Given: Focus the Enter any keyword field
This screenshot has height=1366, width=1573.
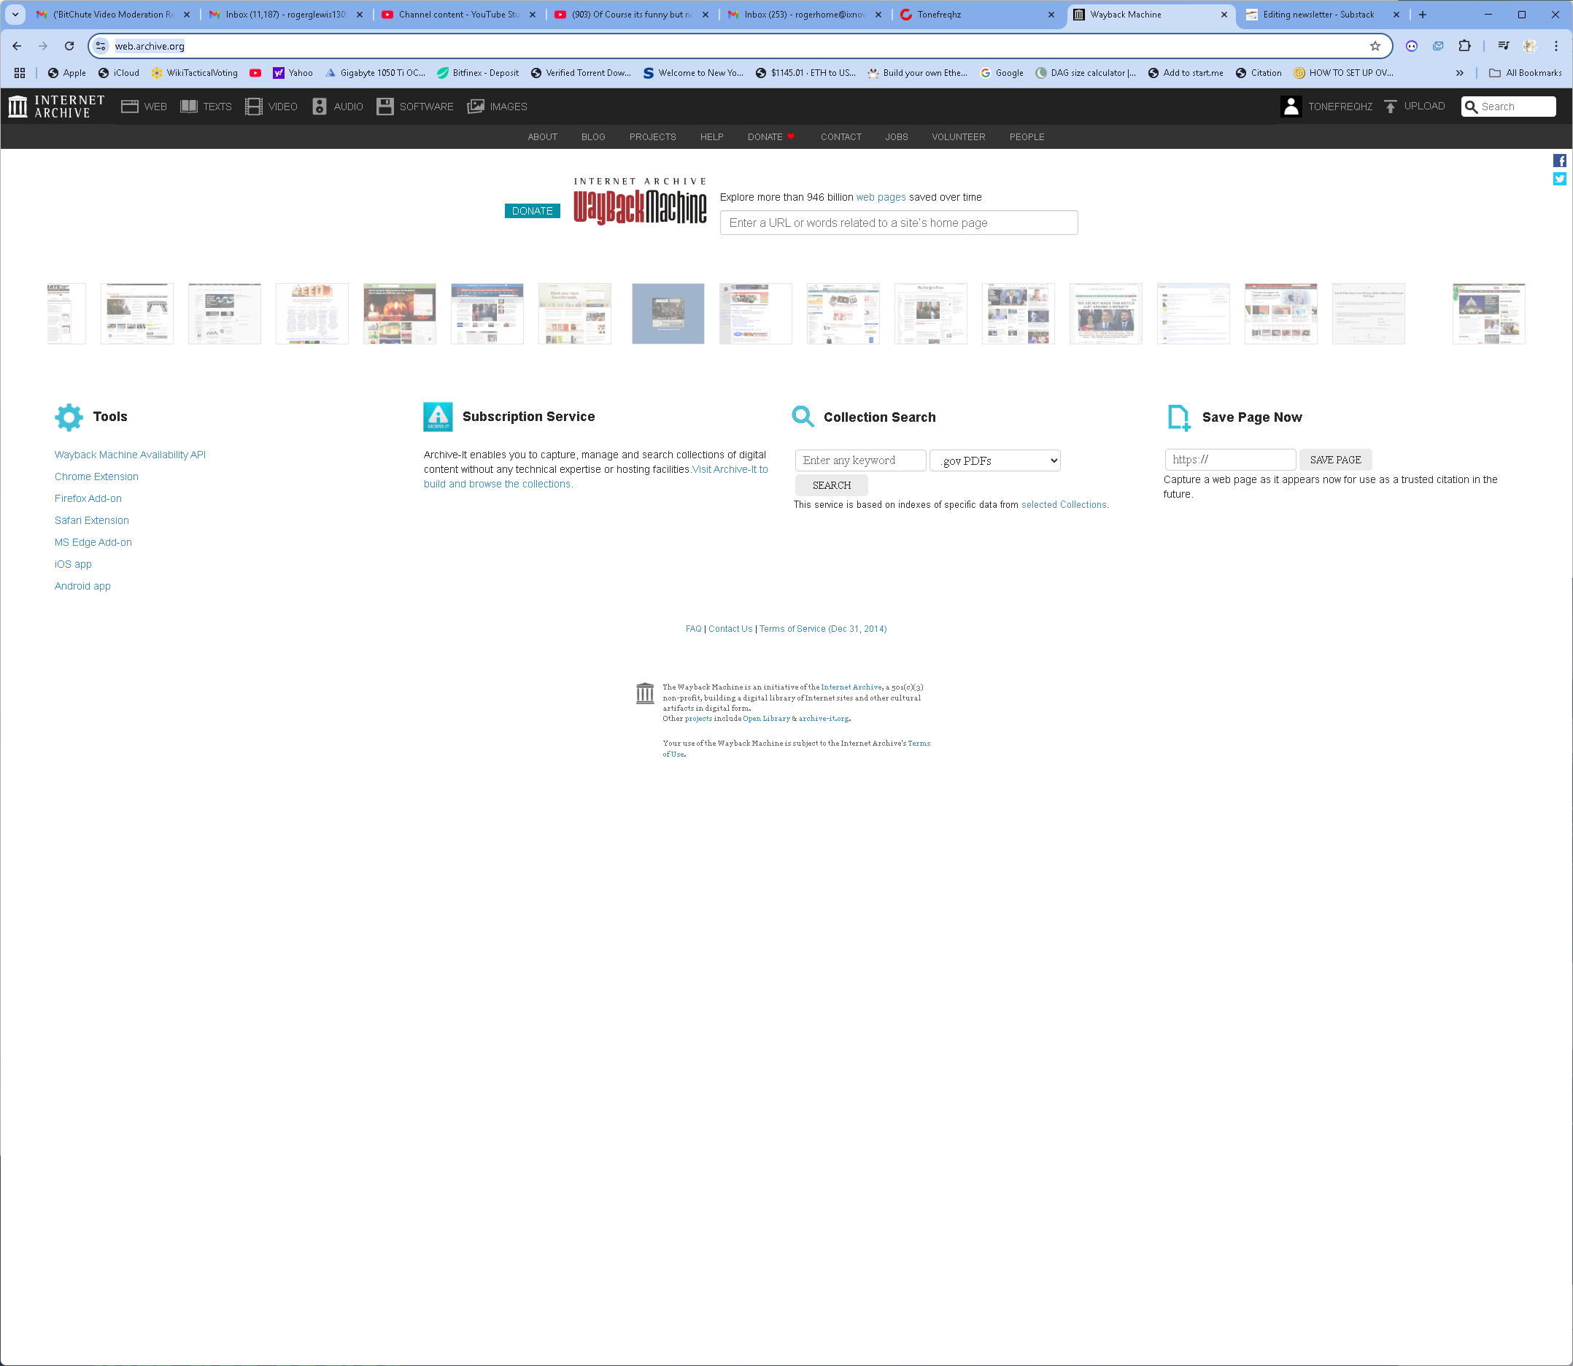Looking at the screenshot, I should coord(860,460).
